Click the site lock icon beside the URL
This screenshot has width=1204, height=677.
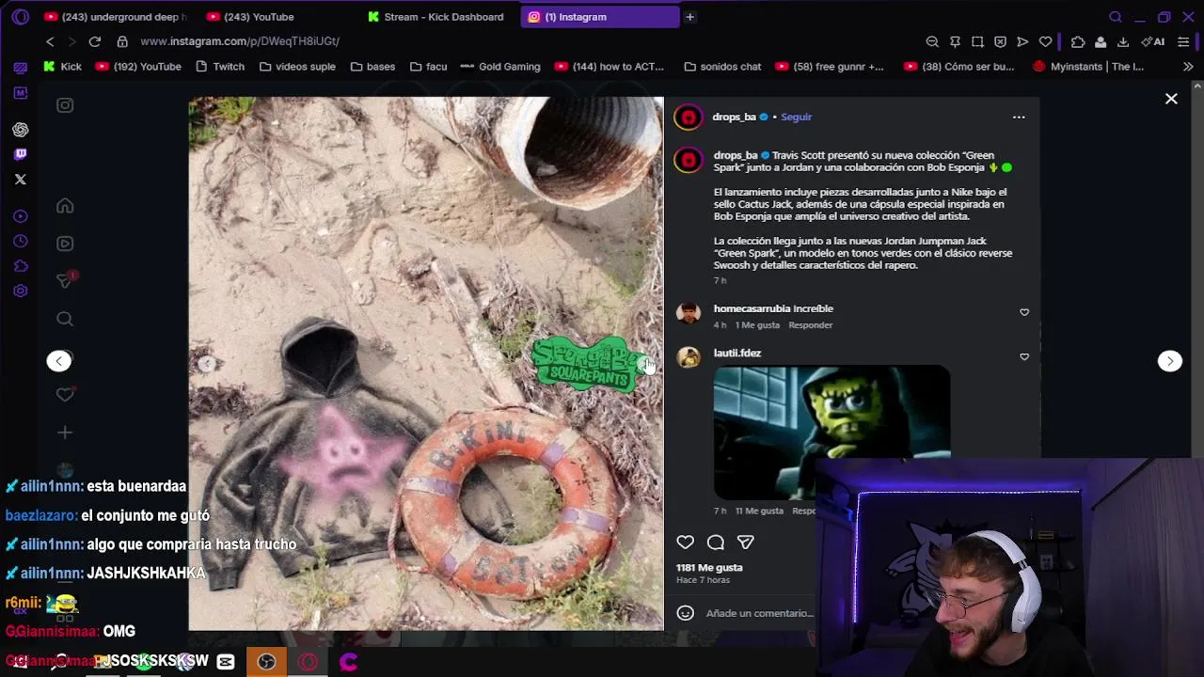pos(122,41)
